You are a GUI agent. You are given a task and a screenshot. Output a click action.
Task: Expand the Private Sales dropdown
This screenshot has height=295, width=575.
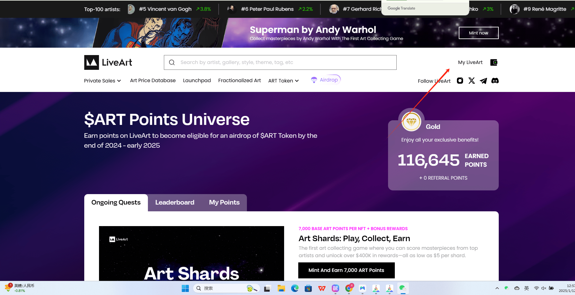pos(102,81)
